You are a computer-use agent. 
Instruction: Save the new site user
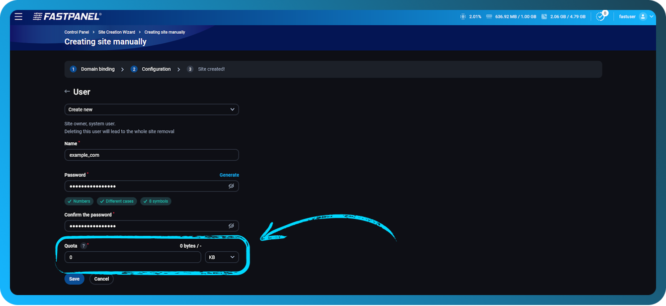[x=74, y=279]
